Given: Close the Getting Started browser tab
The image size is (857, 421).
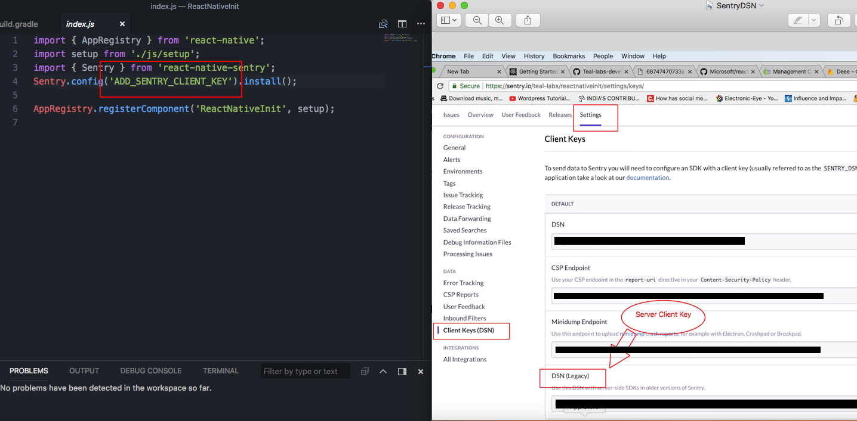Looking at the screenshot, I should (x=563, y=71).
